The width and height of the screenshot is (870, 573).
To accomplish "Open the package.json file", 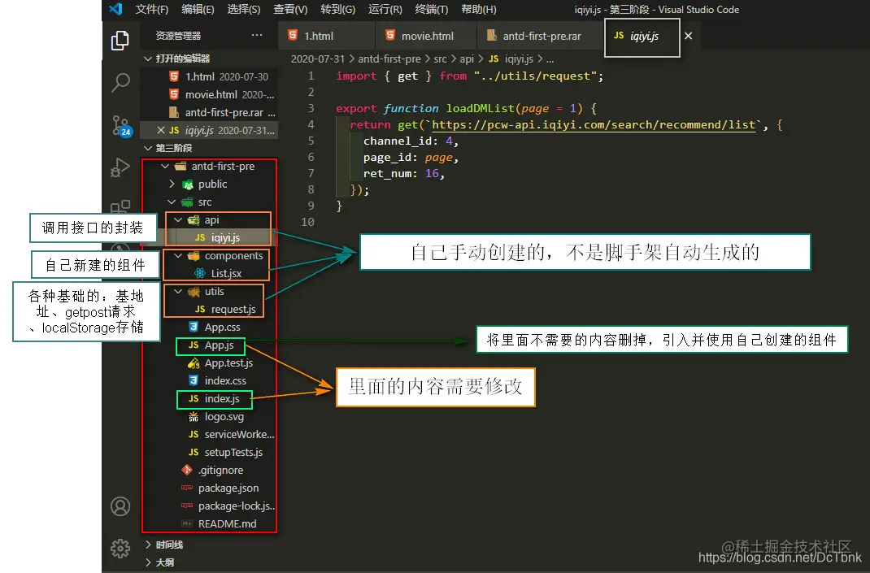I will [228, 488].
